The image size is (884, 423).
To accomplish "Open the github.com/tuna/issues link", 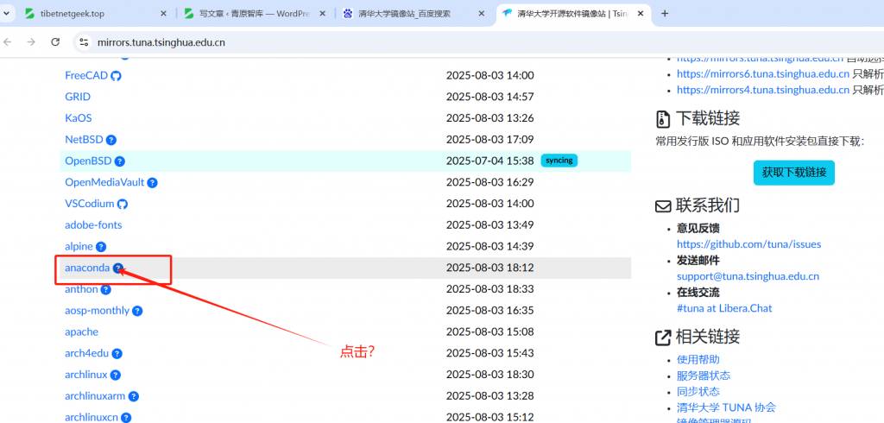I will tap(749, 244).
